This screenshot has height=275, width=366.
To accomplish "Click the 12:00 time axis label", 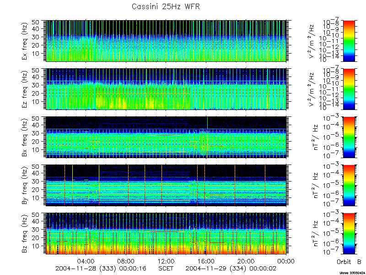I will [x=166, y=261].
